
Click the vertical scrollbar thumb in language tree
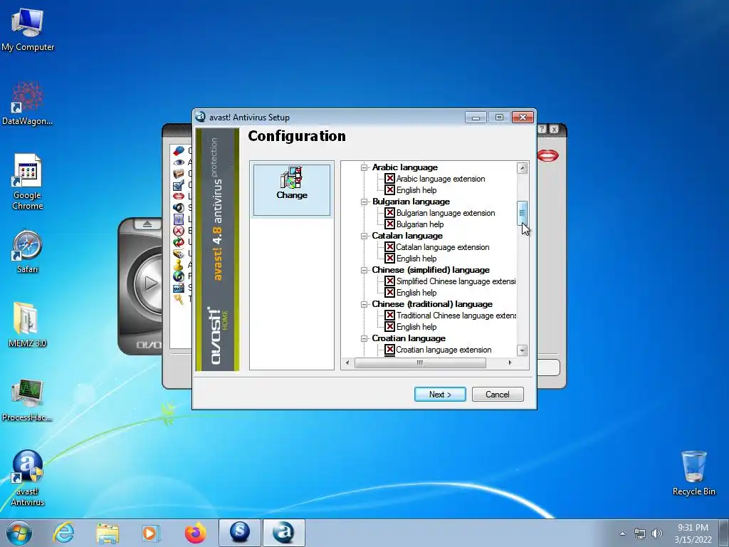(x=522, y=214)
